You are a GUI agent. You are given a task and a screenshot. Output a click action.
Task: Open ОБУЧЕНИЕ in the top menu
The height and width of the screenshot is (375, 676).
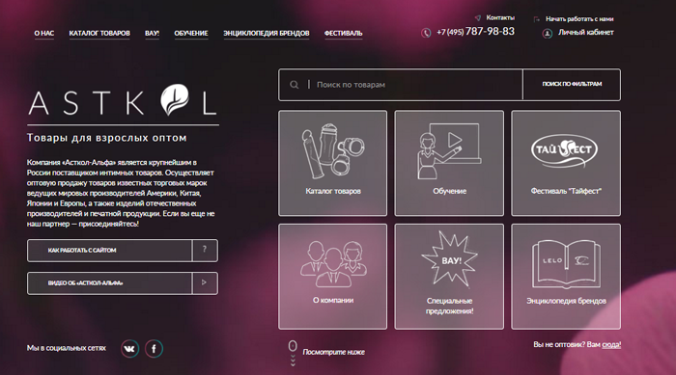191,33
